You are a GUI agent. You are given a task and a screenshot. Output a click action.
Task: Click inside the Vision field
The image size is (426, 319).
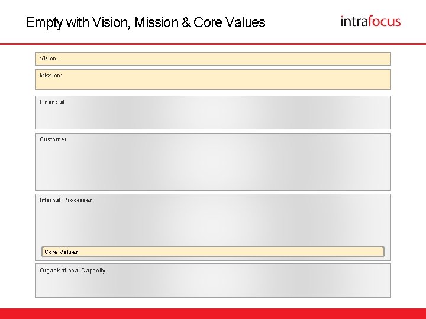[213, 58]
